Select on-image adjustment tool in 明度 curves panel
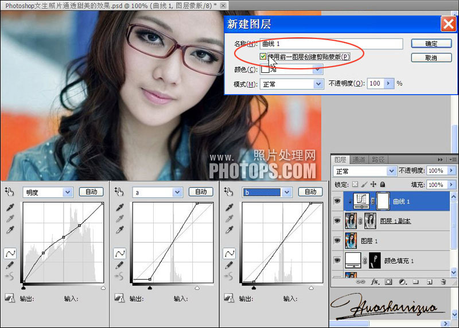Image resolution: width=459 pixels, height=328 pixels. coord(9,192)
